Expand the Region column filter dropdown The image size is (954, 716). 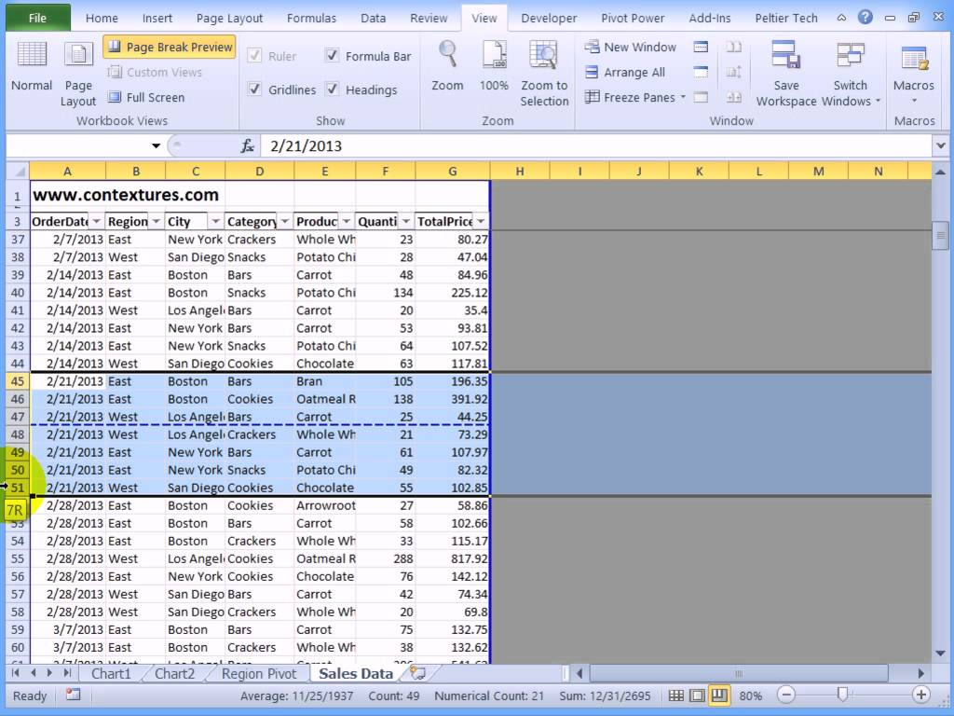coord(155,221)
